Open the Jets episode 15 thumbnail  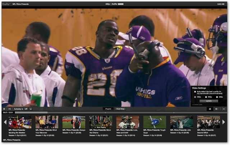point(182,122)
